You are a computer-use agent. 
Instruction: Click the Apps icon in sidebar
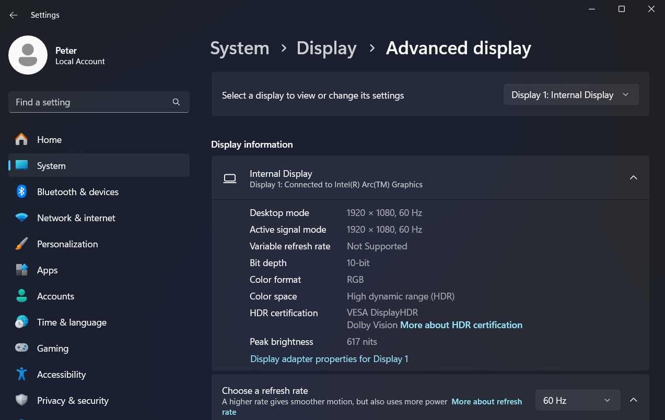tap(21, 270)
